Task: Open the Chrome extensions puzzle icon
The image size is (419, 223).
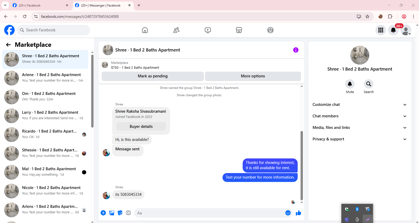Action: coord(390,16)
